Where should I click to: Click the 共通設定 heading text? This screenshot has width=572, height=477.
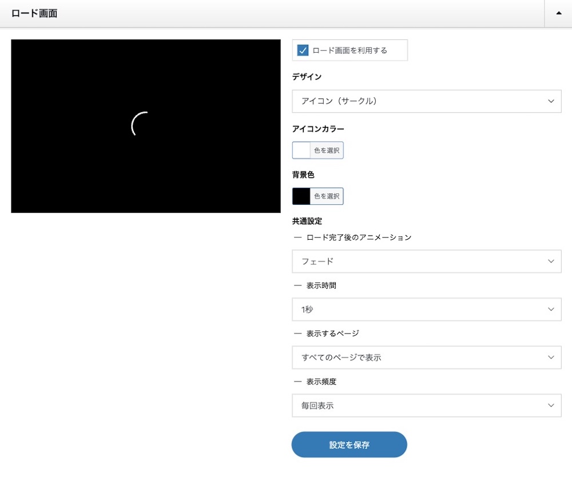tap(307, 221)
